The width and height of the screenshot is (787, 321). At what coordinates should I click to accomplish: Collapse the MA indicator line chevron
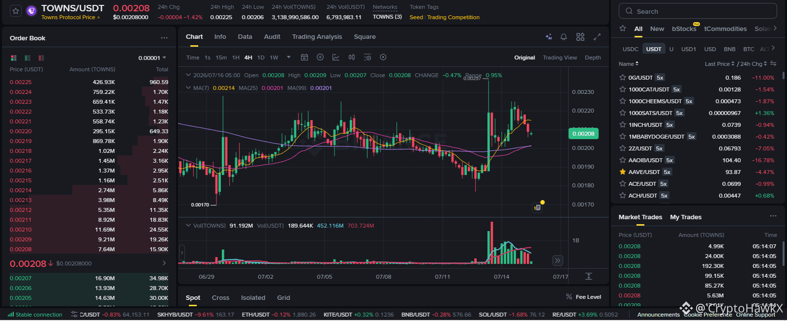(x=188, y=88)
